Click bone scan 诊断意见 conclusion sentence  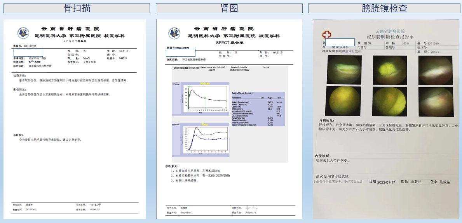click(50, 140)
